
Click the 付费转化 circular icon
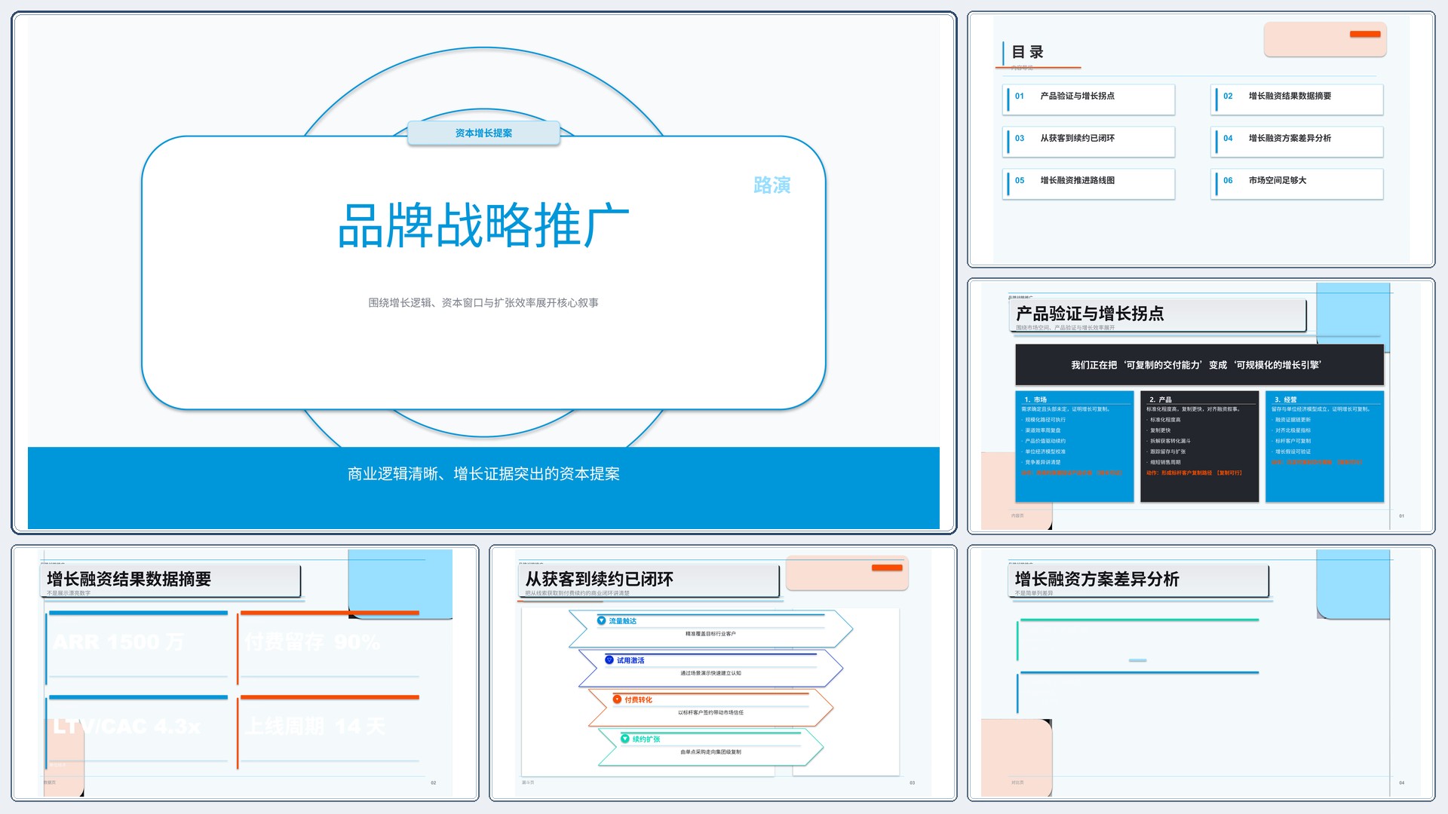click(617, 699)
